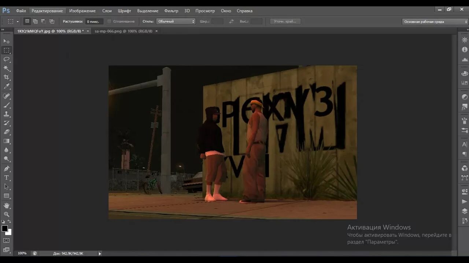Open the Actions play panel icon
The height and width of the screenshot is (263, 469).
click(465, 202)
